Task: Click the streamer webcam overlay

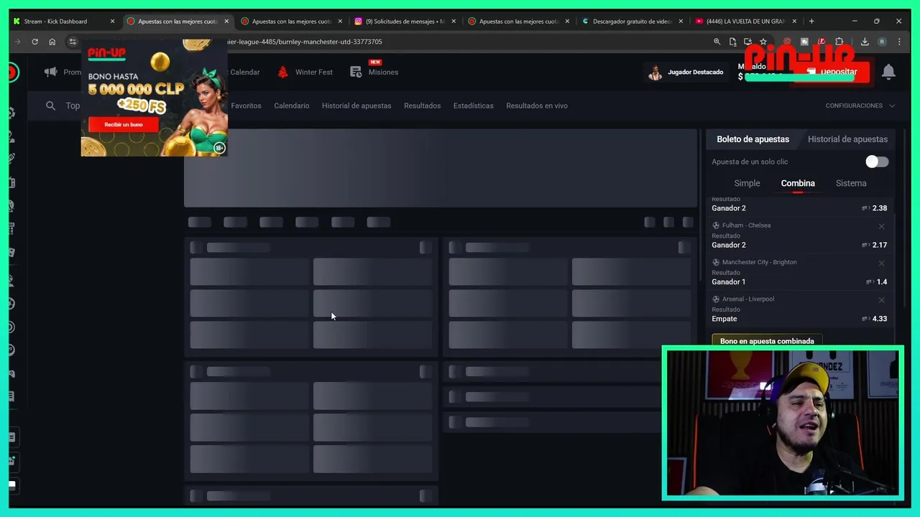Action: (x=783, y=424)
